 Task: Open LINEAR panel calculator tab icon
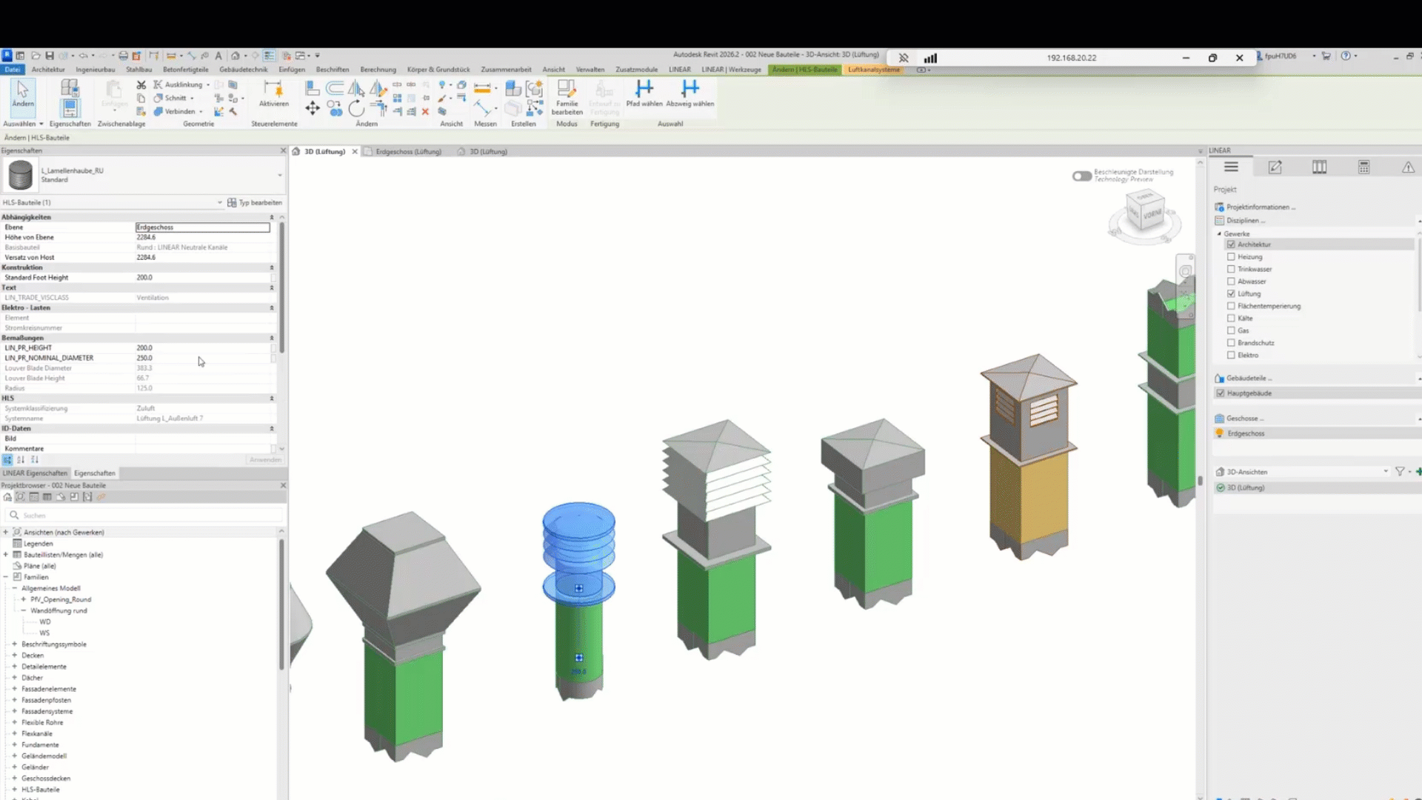[x=1363, y=167]
